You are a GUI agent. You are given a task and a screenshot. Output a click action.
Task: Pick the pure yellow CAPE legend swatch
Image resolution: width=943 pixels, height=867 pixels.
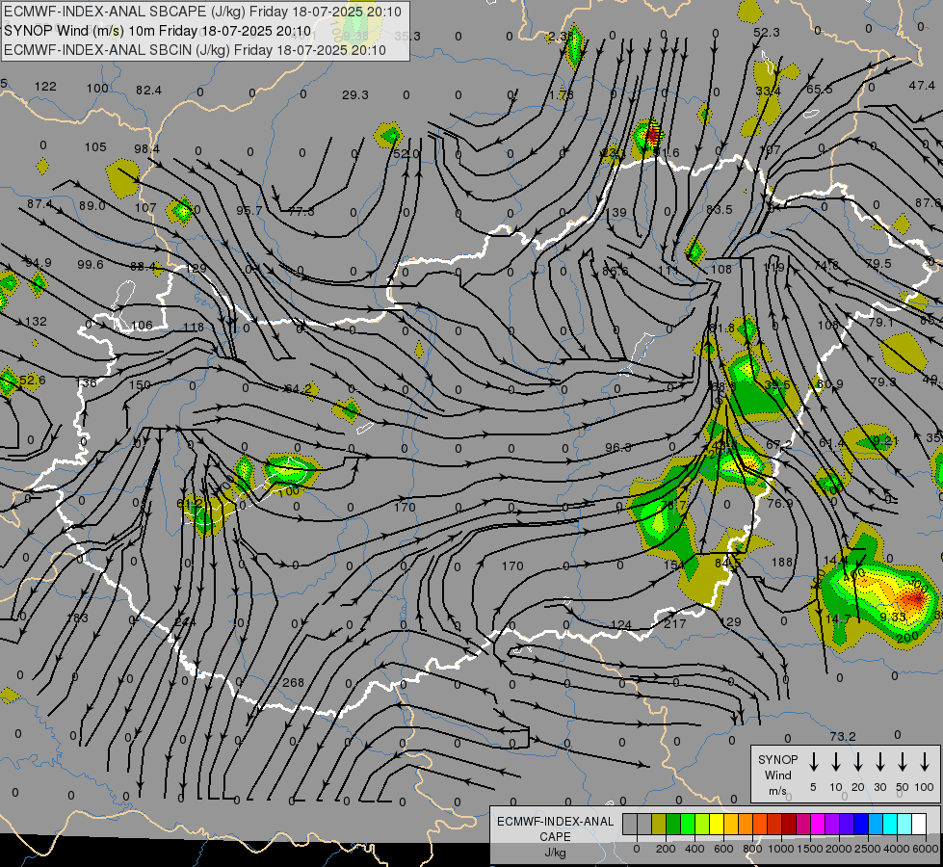click(717, 825)
